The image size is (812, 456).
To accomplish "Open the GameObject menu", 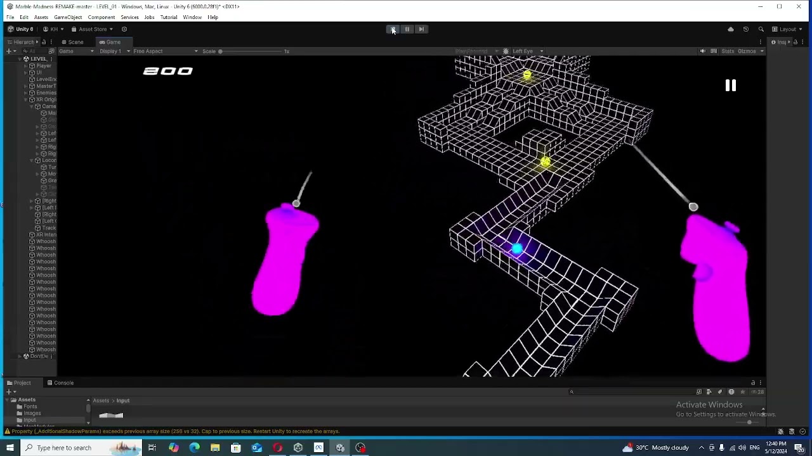I will [68, 17].
